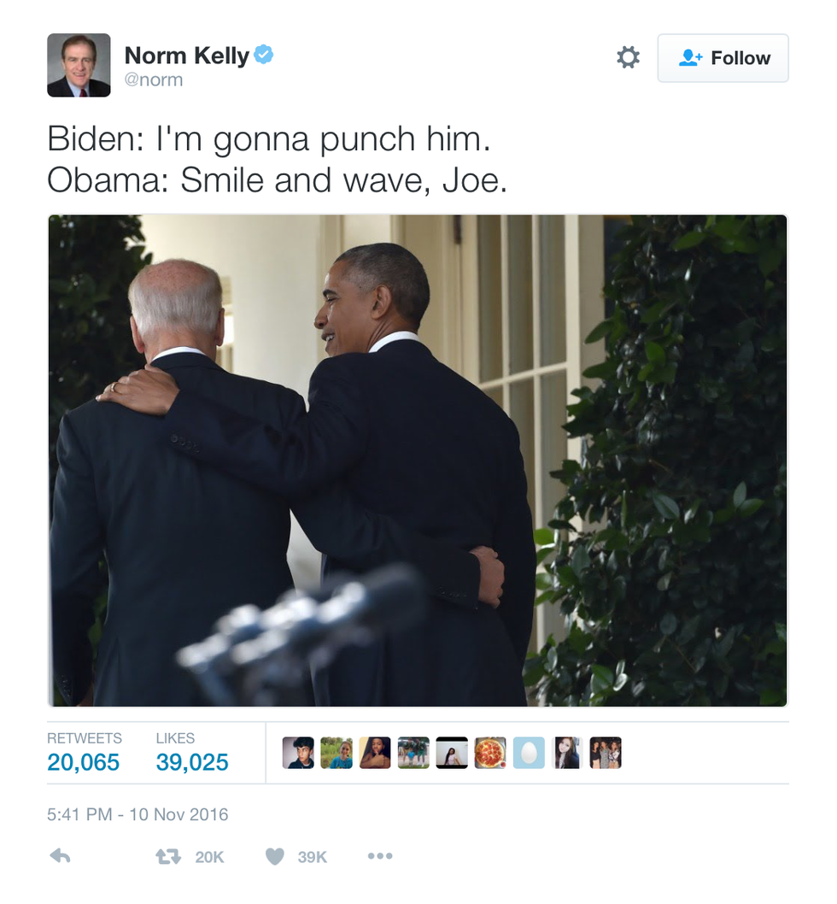Open the tweet's attached photo

click(x=418, y=461)
